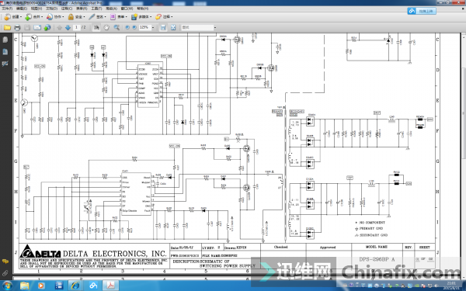Open the Attachments paperclip panel
Image resolution: width=466 pixels, height=291 pixels.
tap(5, 273)
